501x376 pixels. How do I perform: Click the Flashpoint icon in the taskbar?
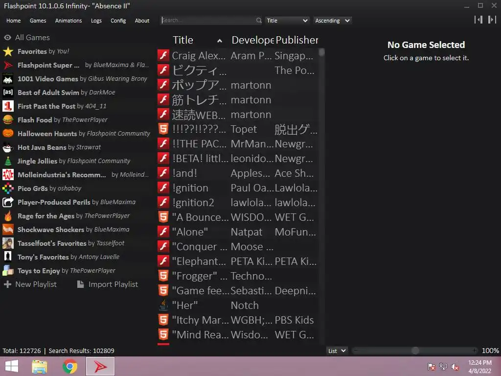(x=100, y=366)
